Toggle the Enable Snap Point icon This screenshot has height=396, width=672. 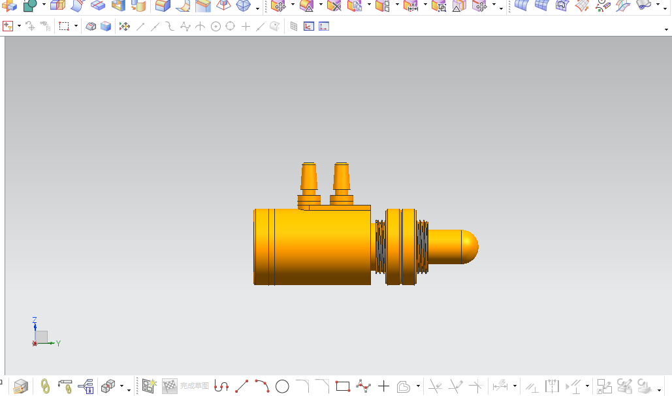click(x=124, y=27)
